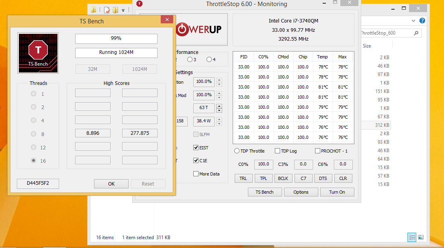Toggle the SLFM checkbox
The height and width of the screenshot is (248, 444).
tap(196, 134)
